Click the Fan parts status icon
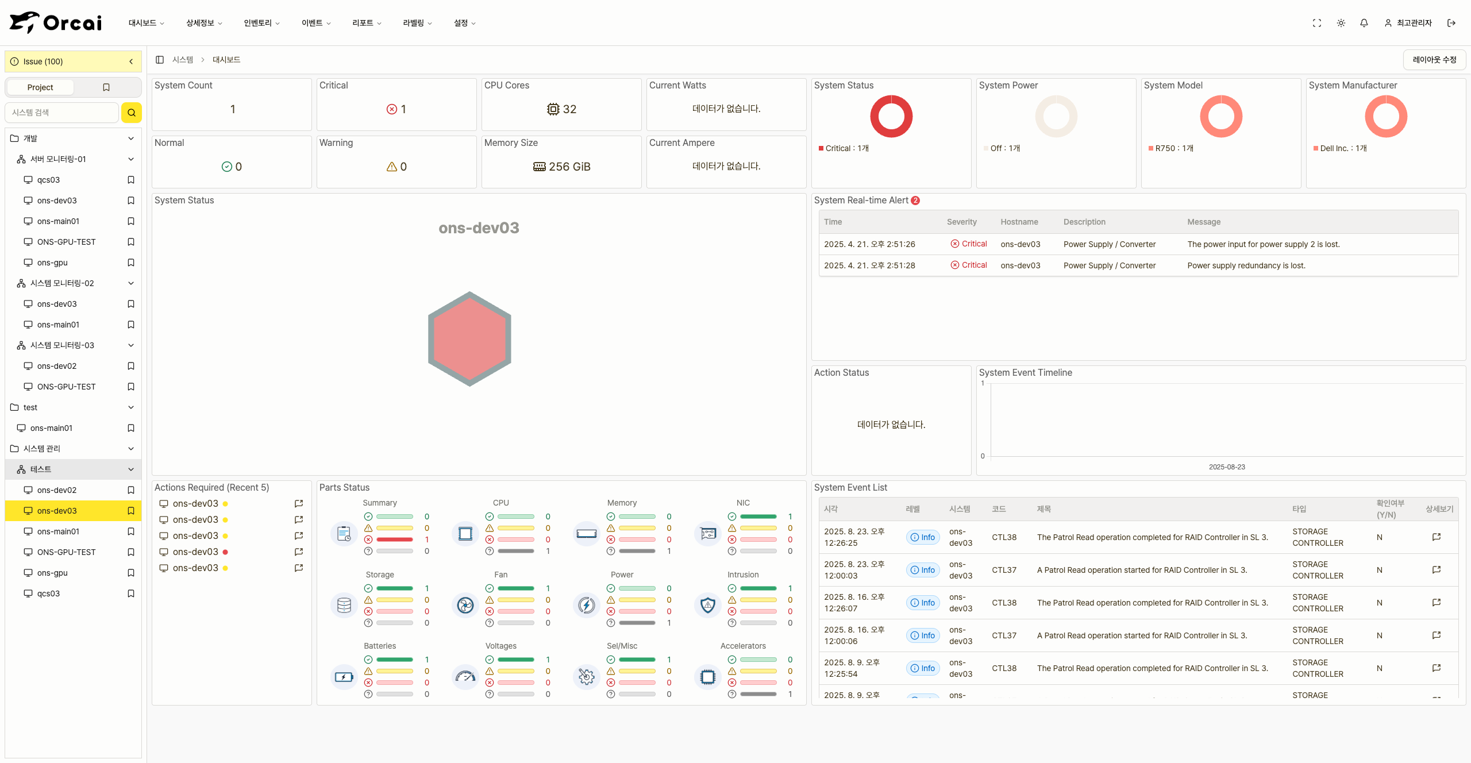The height and width of the screenshot is (763, 1471). pos(465,605)
